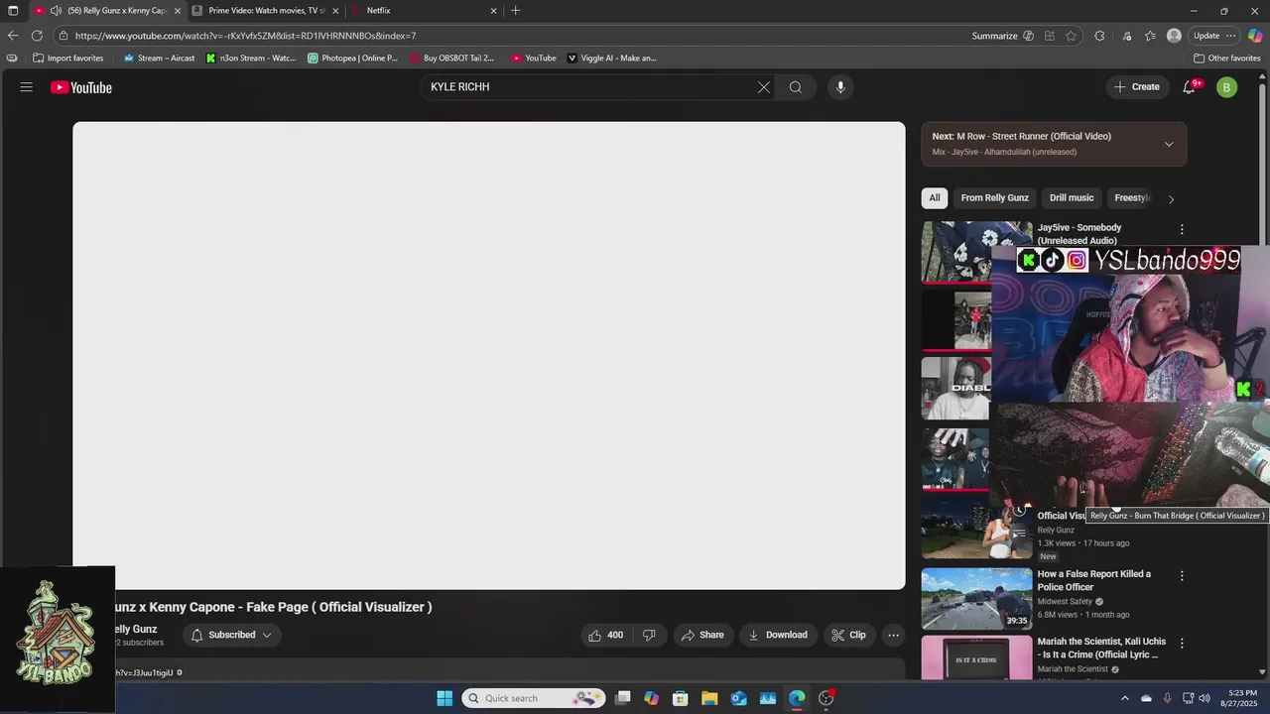Open the Create upload menu

tap(1137, 87)
